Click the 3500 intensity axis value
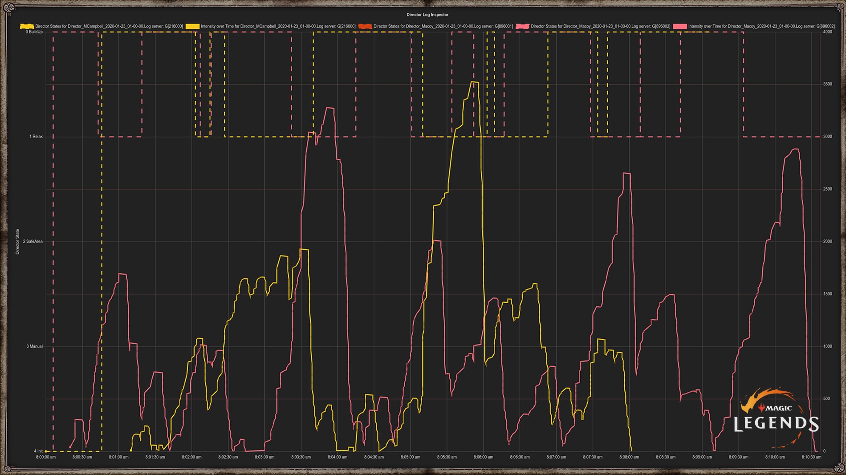846x475 pixels. pyautogui.click(x=828, y=84)
